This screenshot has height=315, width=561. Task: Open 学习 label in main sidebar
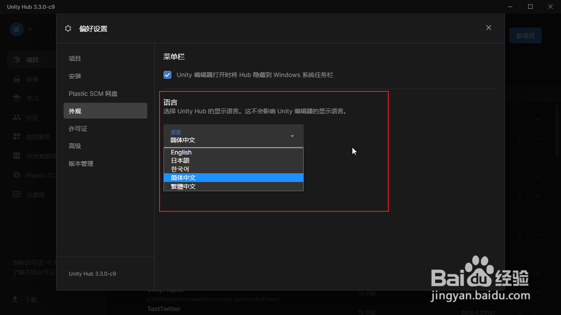32,98
